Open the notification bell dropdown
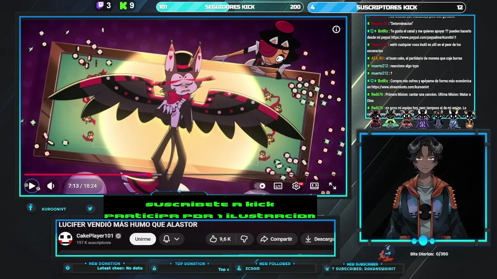 (171, 239)
